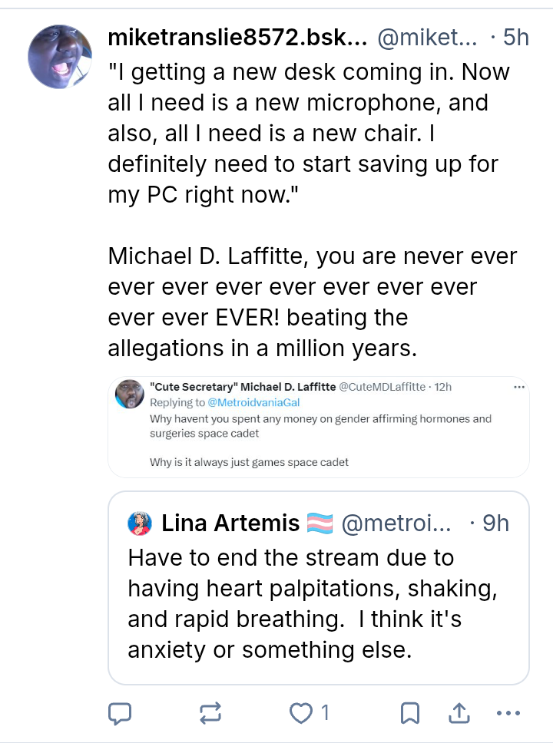
Task: Open the share icon below the post
Action: [x=459, y=713]
